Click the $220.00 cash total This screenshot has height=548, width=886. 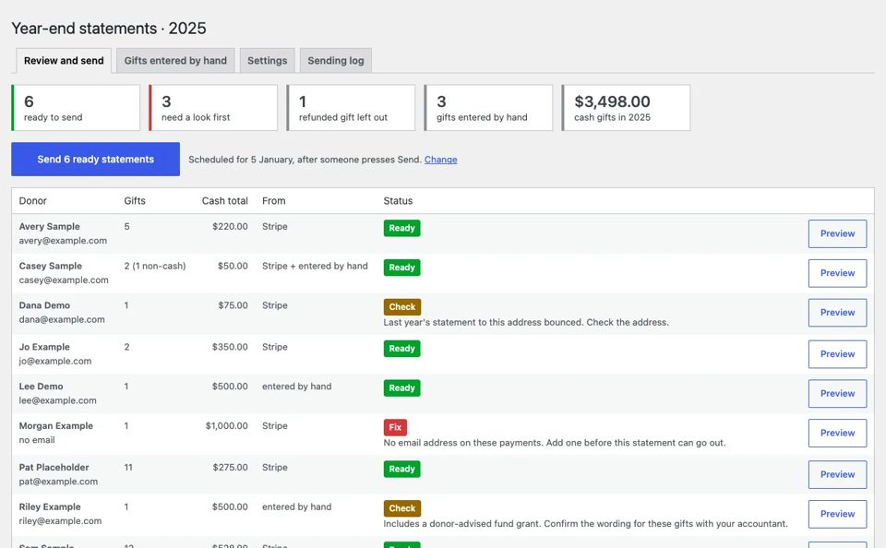(x=230, y=227)
